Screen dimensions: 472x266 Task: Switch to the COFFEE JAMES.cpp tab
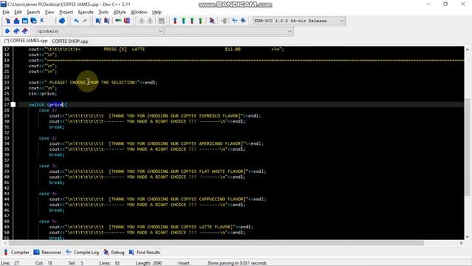click(x=26, y=41)
